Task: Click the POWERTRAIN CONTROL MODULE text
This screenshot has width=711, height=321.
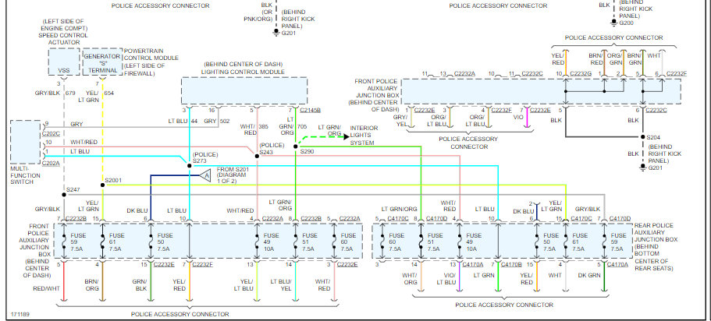Action: click(151, 55)
